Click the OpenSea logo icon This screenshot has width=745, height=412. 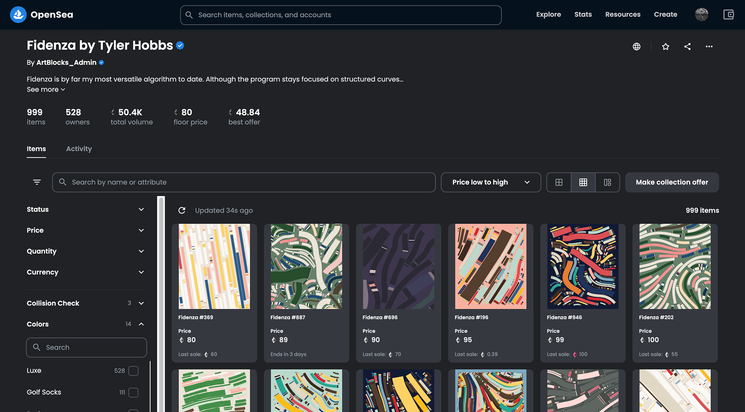[18, 15]
